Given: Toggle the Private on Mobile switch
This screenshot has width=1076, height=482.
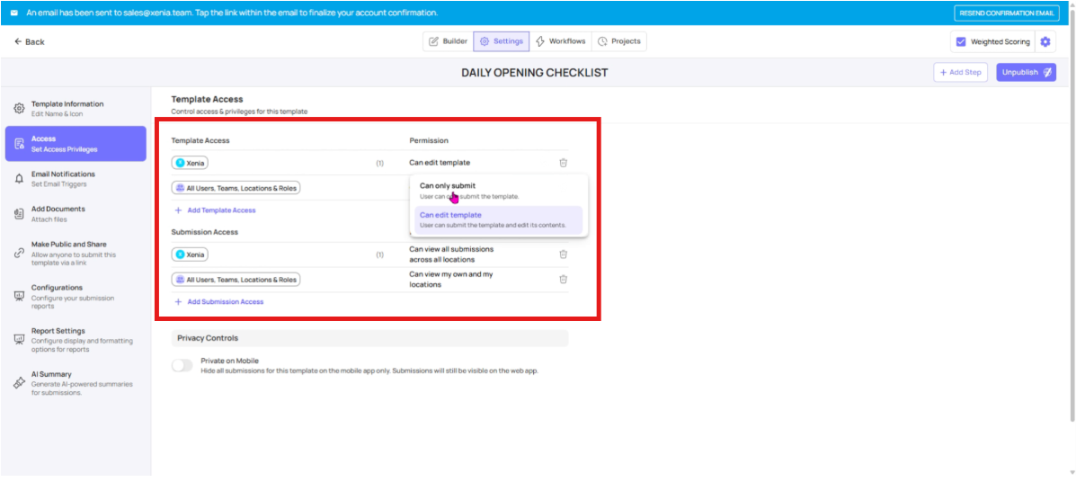Looking at the screenshot, I should (x=182, y=365).
